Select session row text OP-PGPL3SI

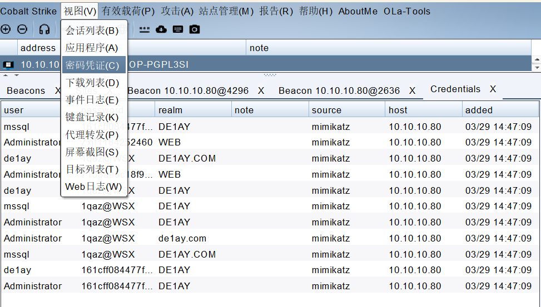pyautogui.click(x=158, y=64)
